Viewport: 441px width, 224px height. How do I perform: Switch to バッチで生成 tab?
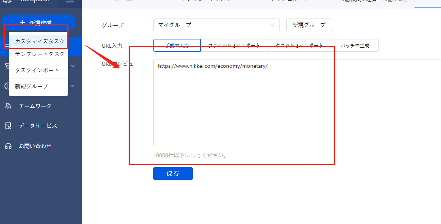coord(355,45)
